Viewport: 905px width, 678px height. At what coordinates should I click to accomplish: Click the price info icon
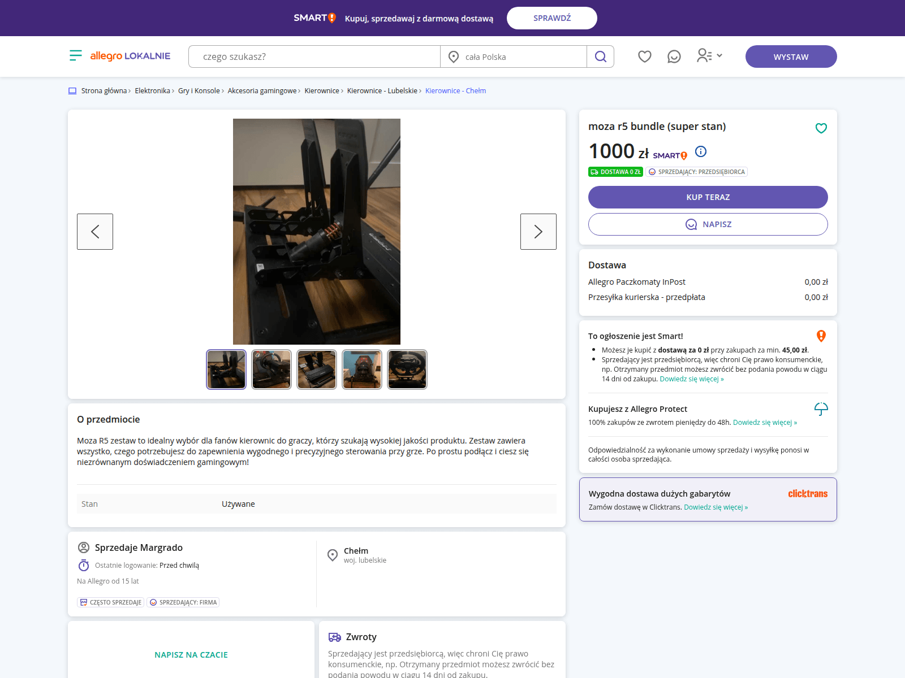point(700,151)
